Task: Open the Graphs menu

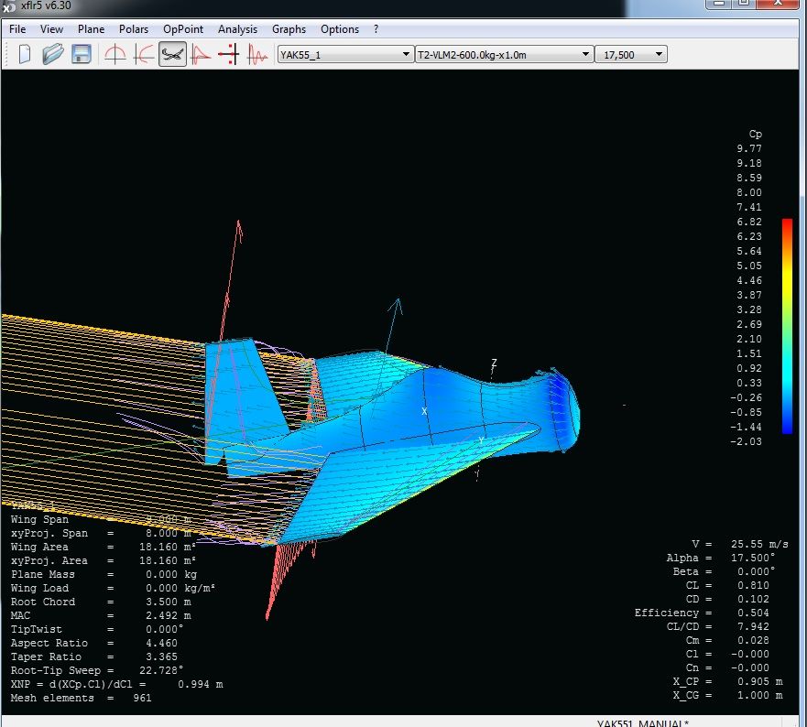Action: (289, 29)
